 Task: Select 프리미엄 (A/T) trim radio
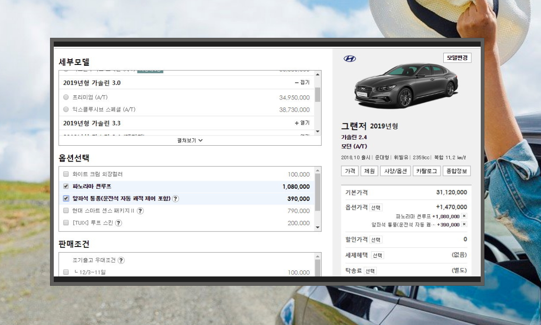click(66, 97)
